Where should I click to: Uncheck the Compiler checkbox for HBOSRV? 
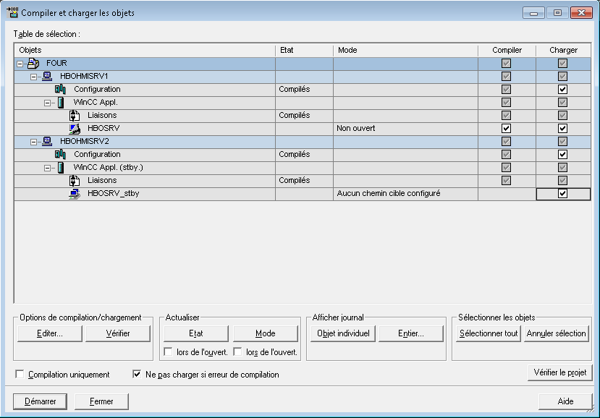coord(507,129)
